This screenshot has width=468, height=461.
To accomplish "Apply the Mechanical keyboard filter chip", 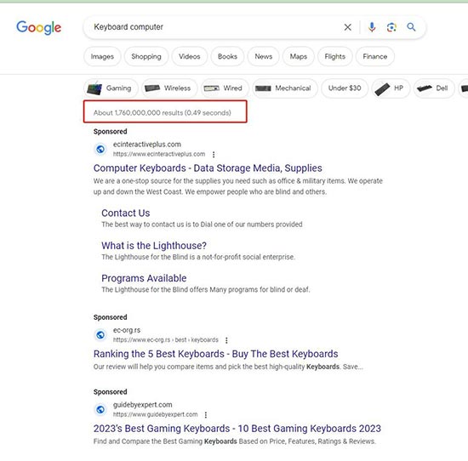I will (x=285, y=88).
